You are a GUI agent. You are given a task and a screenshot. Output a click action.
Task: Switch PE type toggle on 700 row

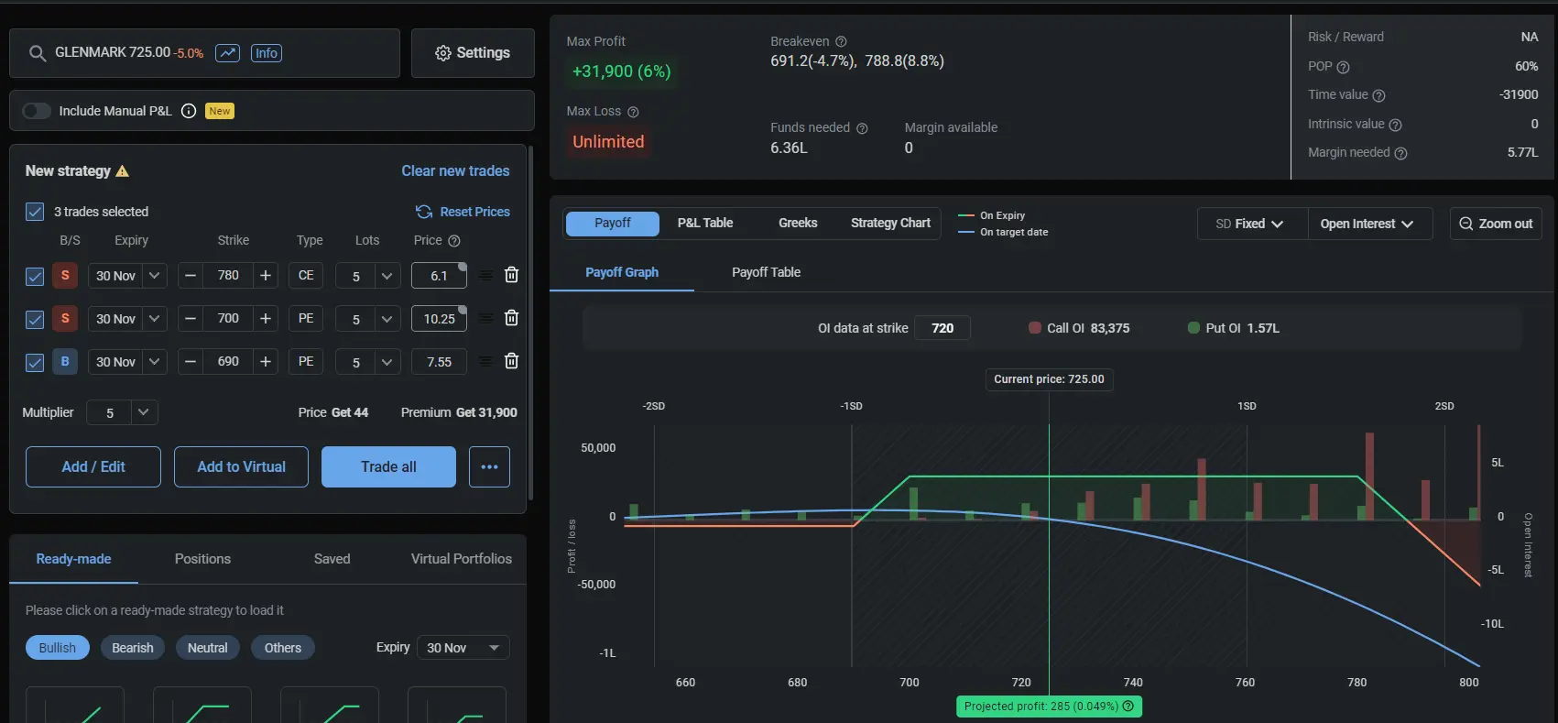(x=306, y=318)
